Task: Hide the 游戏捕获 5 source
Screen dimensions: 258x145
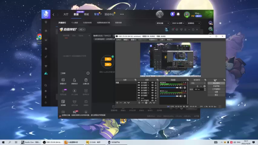Action: [x=152, y=85]
